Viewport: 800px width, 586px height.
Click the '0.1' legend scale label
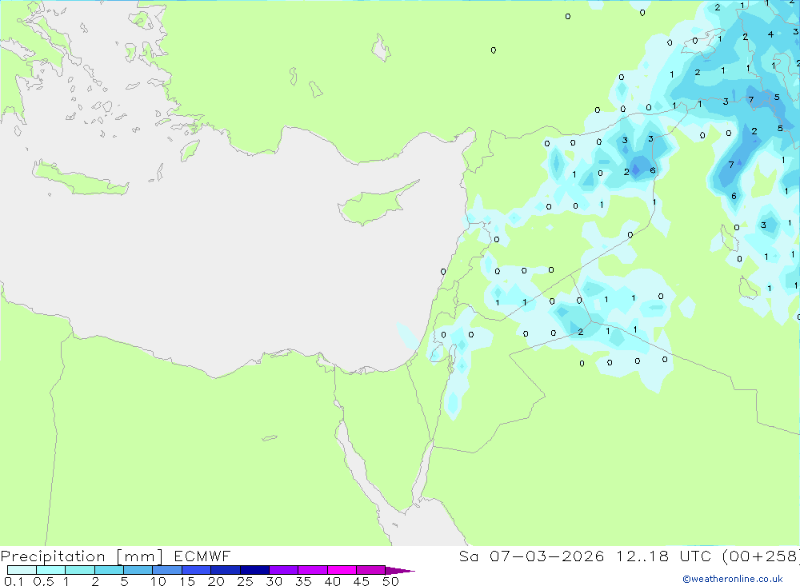(14, 581)
